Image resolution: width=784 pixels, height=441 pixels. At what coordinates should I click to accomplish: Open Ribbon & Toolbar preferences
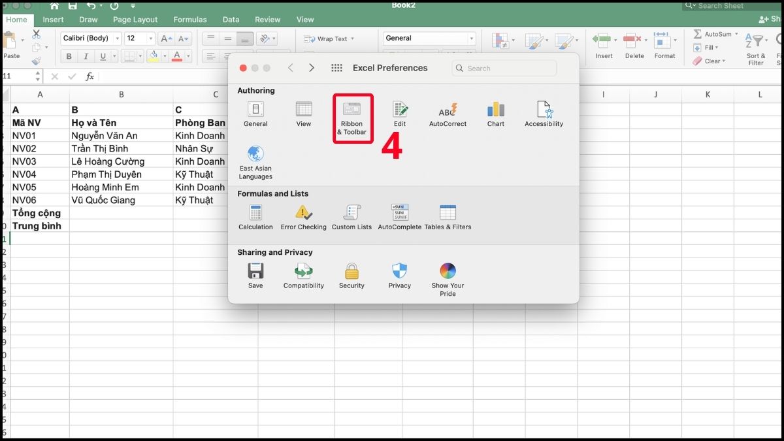pyautogui.click(x=352, y=118)
